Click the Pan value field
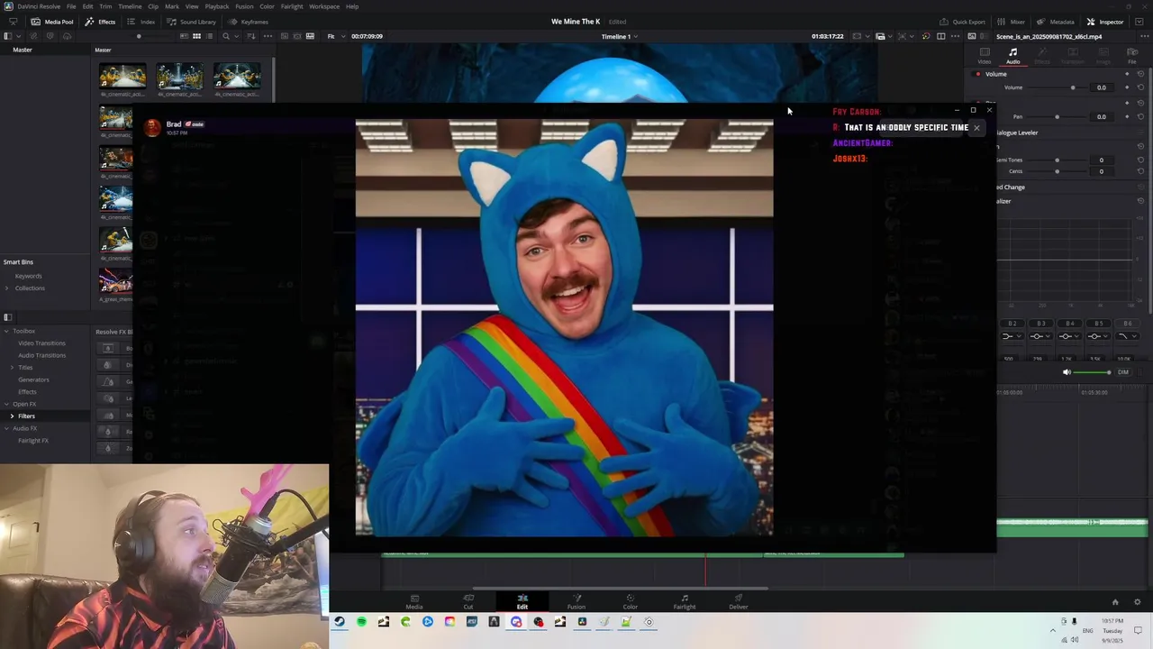 [1101, 116]
